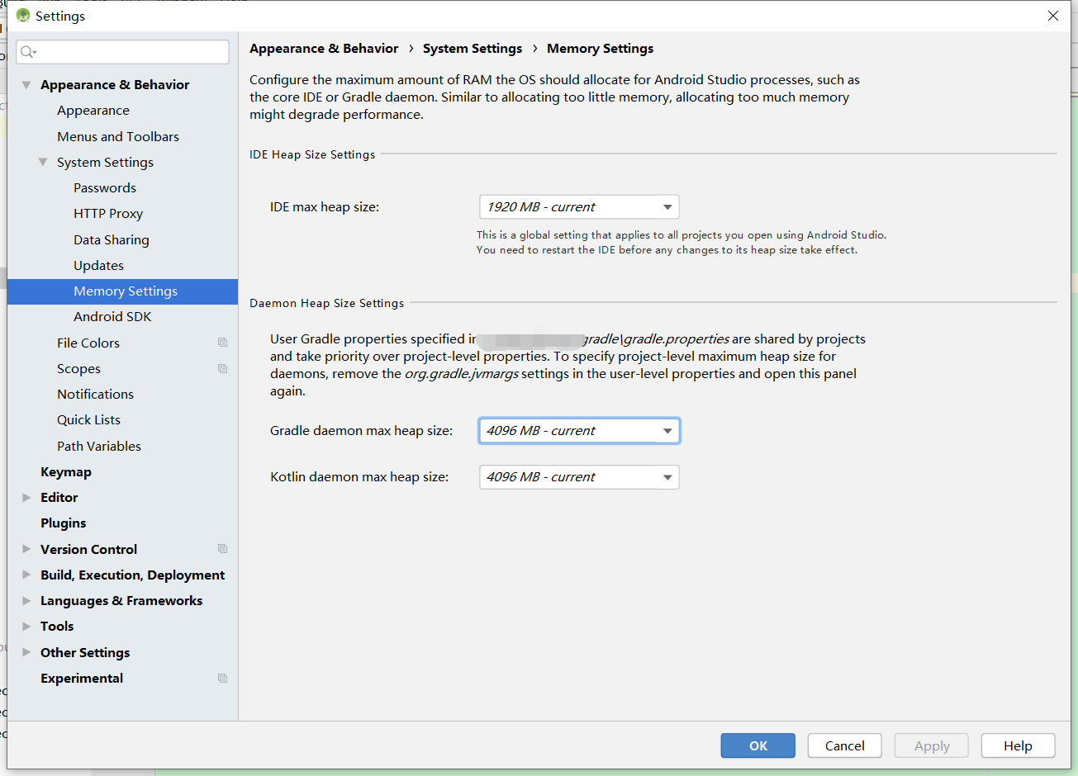Click 'Daemon Heap Size Settings' section heading
Screen dimensions: 1078x776
pyautogui.click(x=327, y=303)
